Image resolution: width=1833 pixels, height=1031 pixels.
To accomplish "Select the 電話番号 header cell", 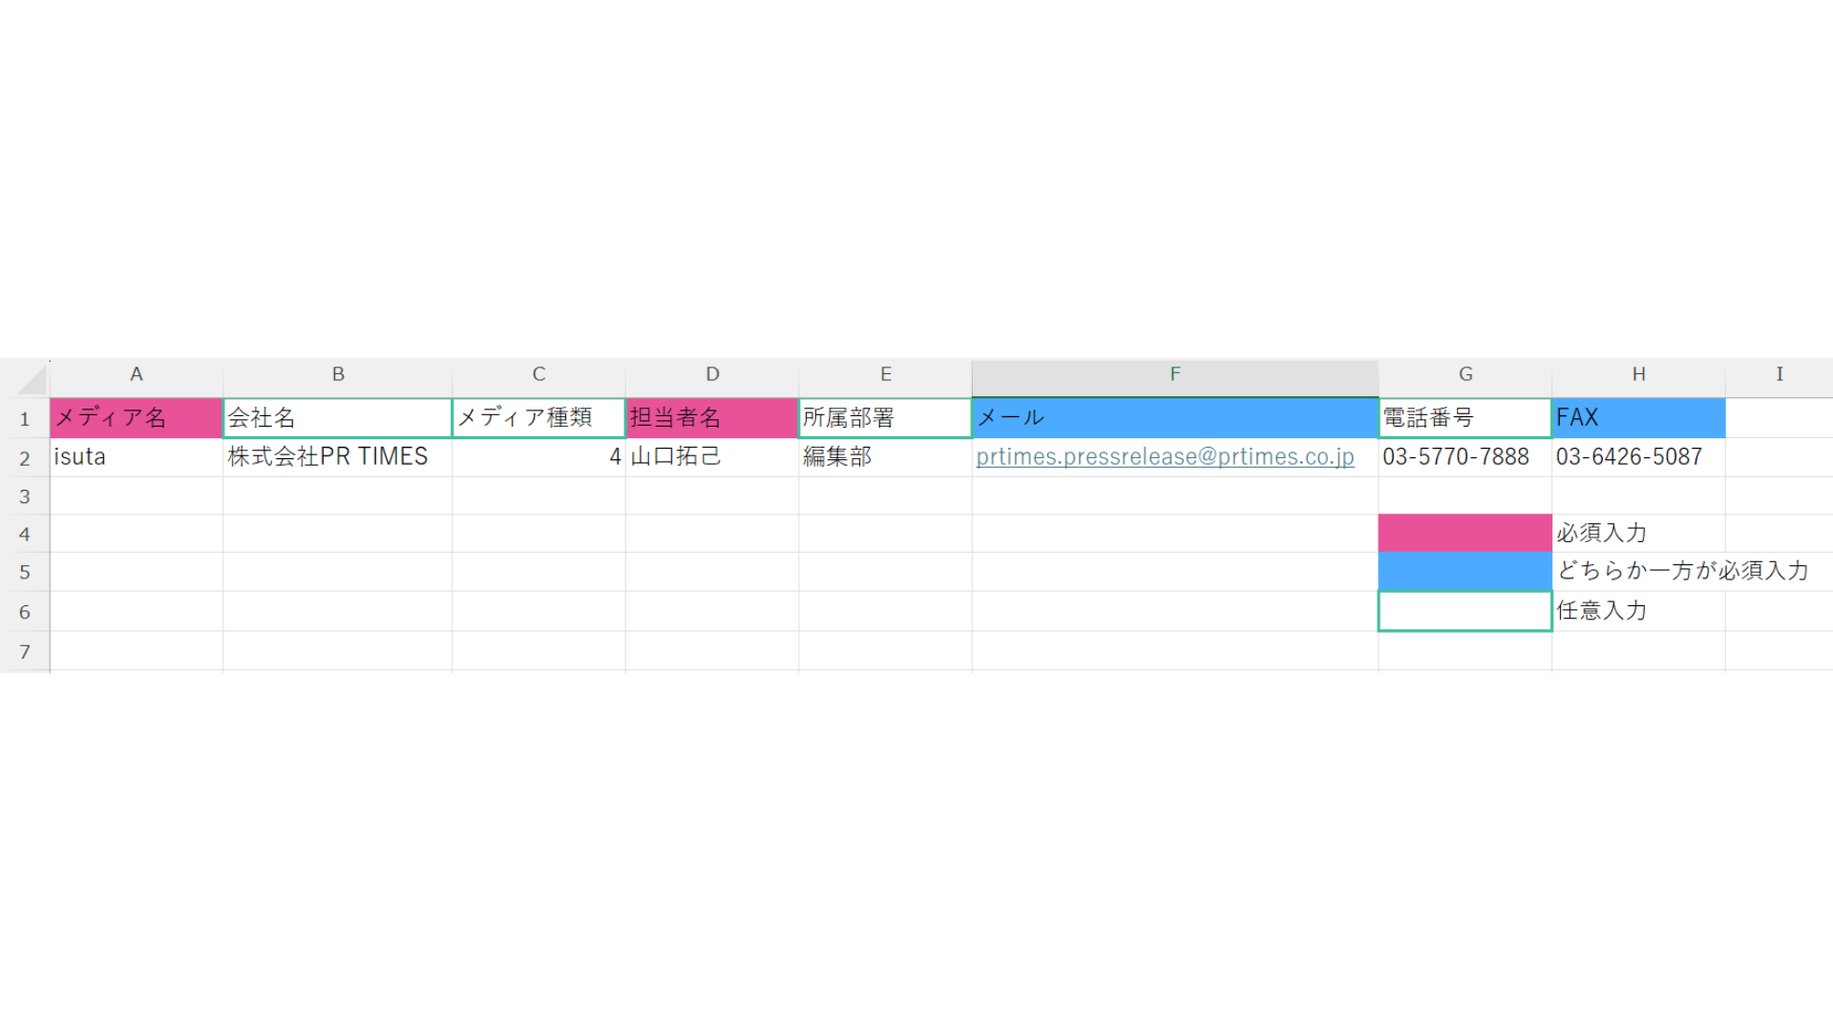I will point(1464,418).
